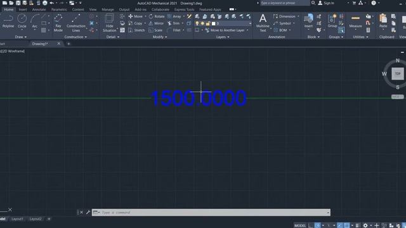
Task: Expand the Draw panel
Action: pyautogui.click(x=21, y=37)
